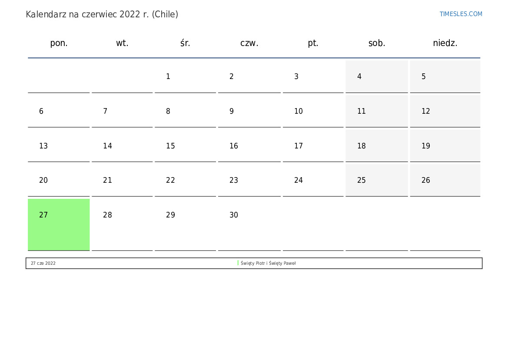
Task: Open the TIMESLES.COM link
Action: coord(461,14)
